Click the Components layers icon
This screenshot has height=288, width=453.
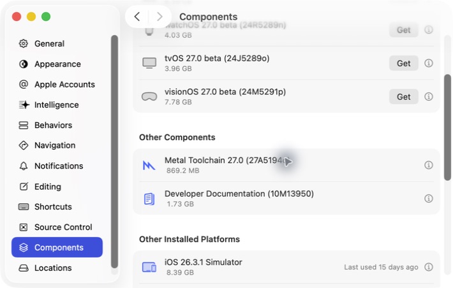click(24, 248)
